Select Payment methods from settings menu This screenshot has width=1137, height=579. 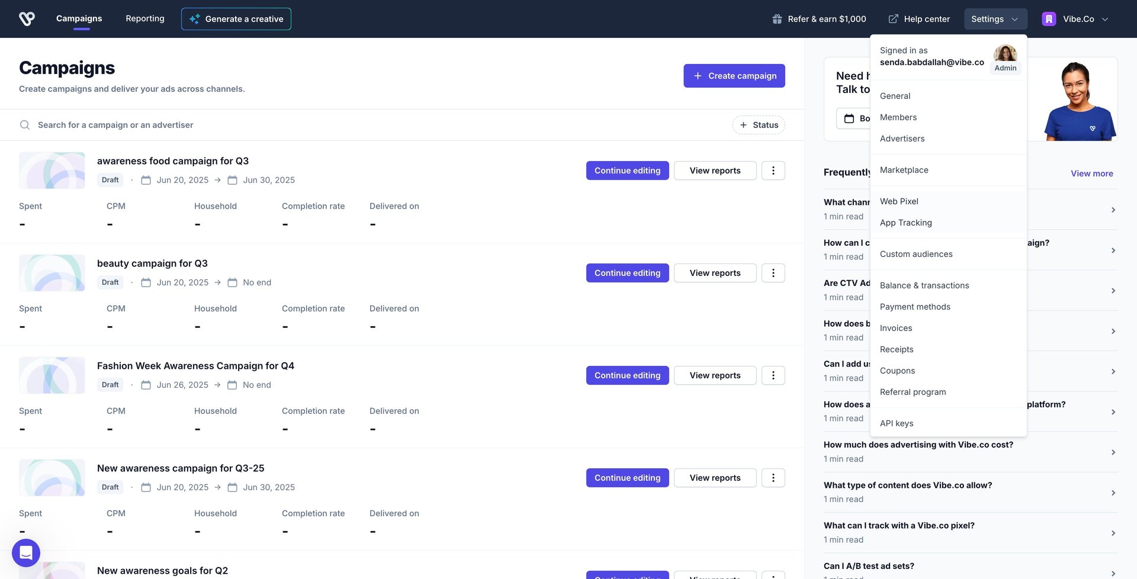point(915,307)
